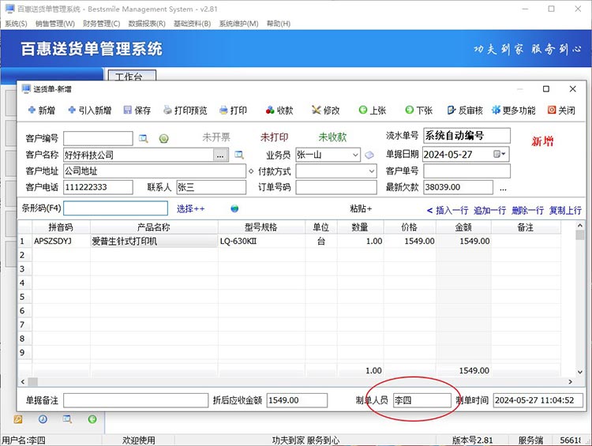Click ellipsis next to 最新欠款 value
Viewport: 592px width, 446px height.
pyautogui.click(x=503, y=188)
